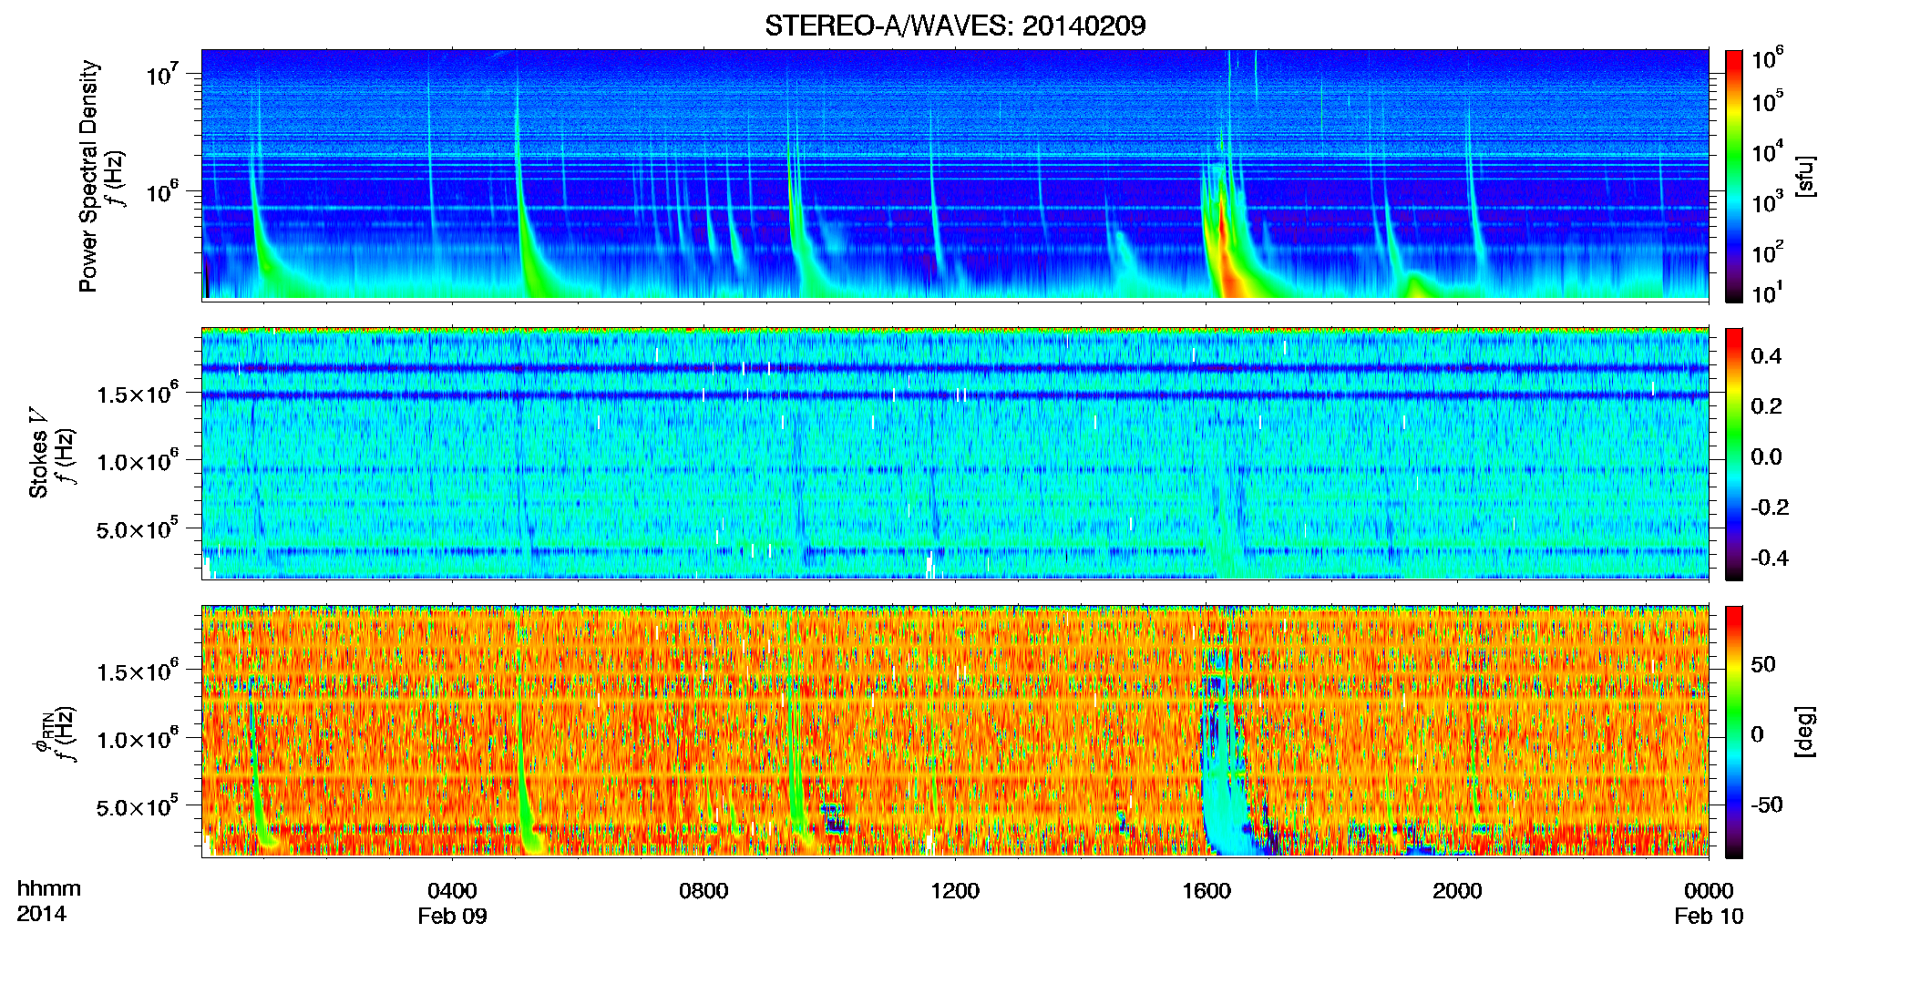Select the Feb 09 date label
Screen dimensions: 1910x984
(452, 917)
